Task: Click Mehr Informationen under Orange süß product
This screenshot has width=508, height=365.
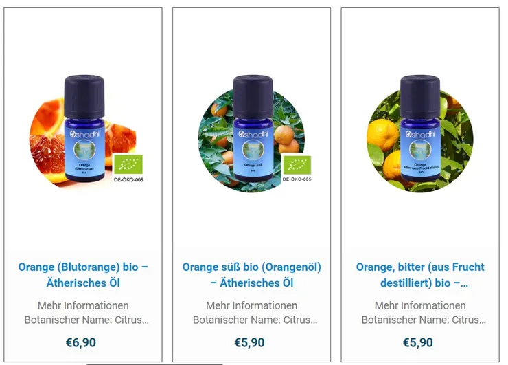Action: coord(252,305)
